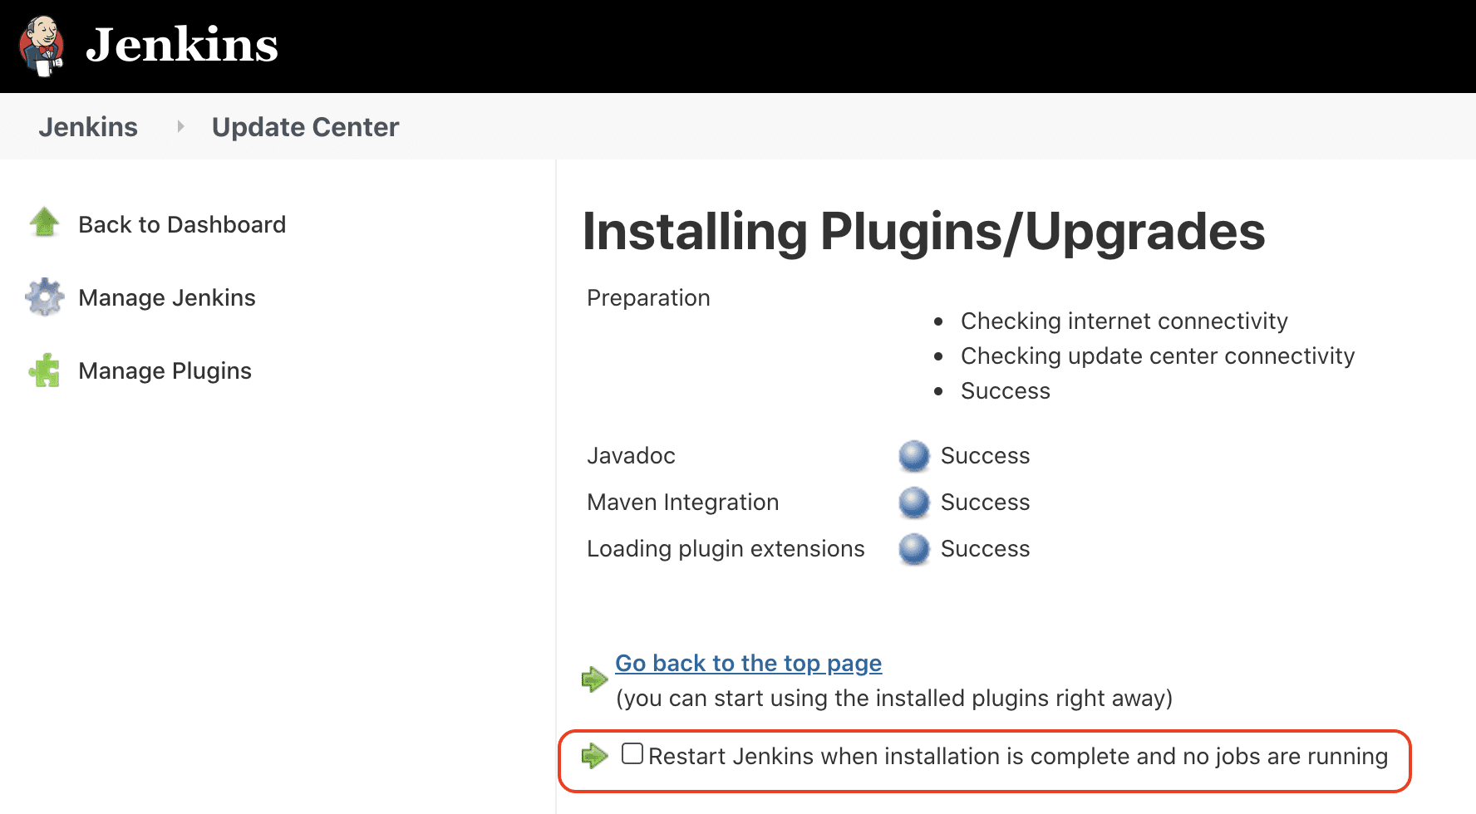Click the Loading plugin extensions status ball
The image size is (1476, 814).
(x=914, y=549)
